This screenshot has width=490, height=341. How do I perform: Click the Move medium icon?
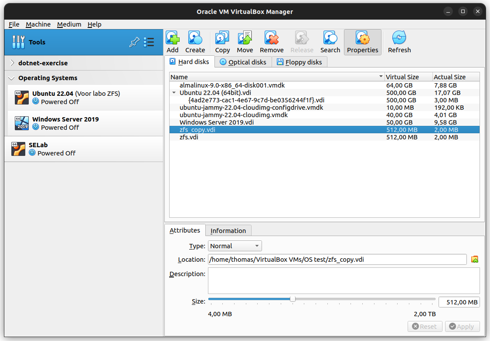(x=245, y=42)
